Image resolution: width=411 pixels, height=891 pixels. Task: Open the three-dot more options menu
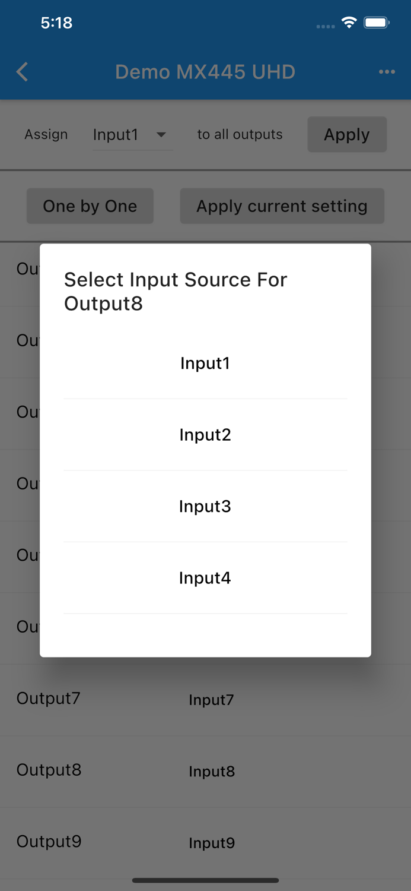pos(387,72)
